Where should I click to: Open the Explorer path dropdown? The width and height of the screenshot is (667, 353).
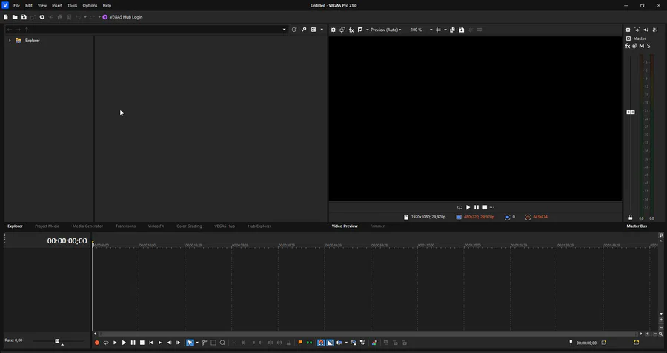pos(284,30)
